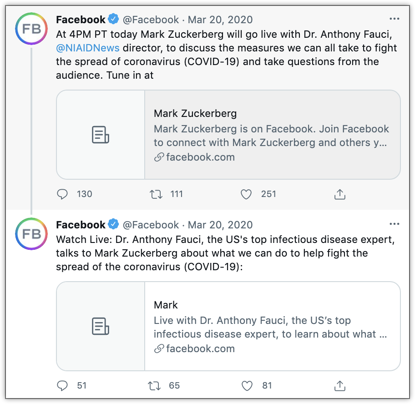This screenshot has width=415, height=404.
Task: Open the Mar 20, 2020 timestamp of first tweet
Action: [x=220, y=20]
